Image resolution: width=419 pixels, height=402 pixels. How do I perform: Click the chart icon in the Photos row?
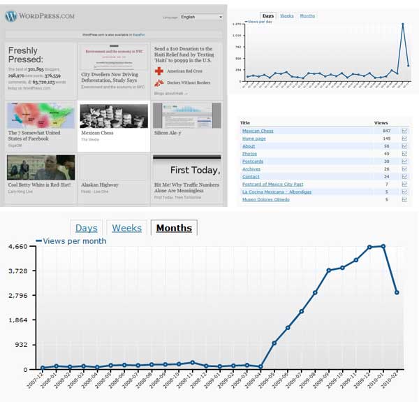[404, 154]
